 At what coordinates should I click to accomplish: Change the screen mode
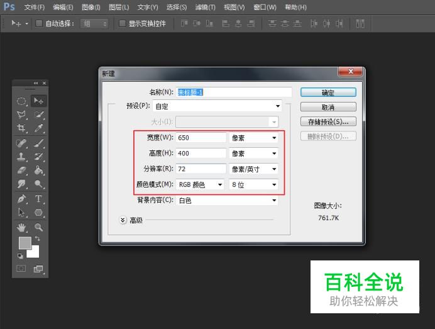point(38,269)
